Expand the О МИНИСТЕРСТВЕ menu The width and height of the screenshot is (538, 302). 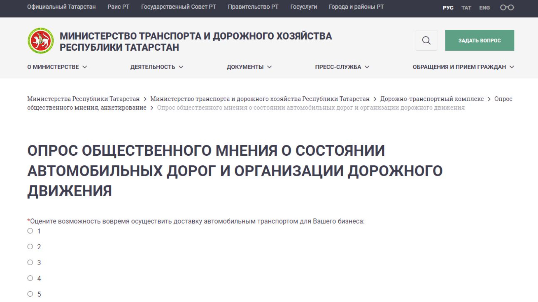[57, 67]
